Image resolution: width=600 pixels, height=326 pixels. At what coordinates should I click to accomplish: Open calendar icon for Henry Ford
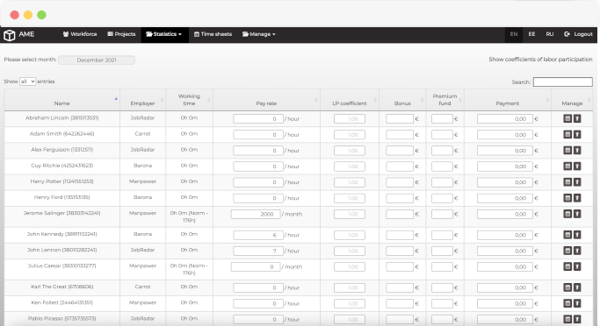tap(567, 198)
